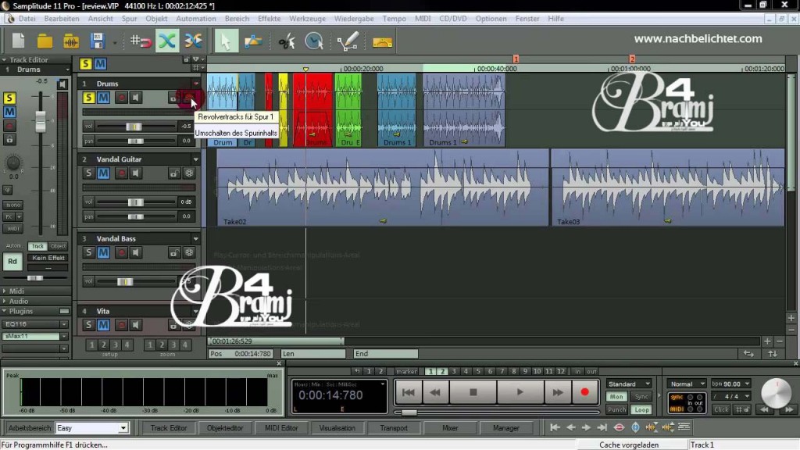800x450 pixels.
Task: Select the pencil draw tool
Action: [x=347, y=41]
